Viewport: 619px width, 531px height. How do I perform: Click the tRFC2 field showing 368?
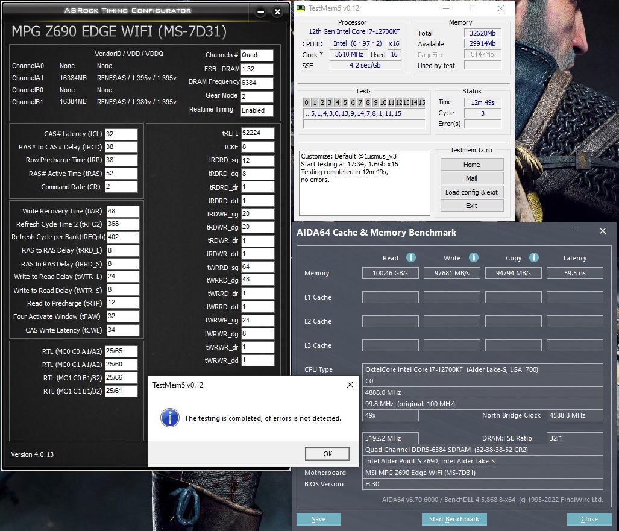click(123, 224)
